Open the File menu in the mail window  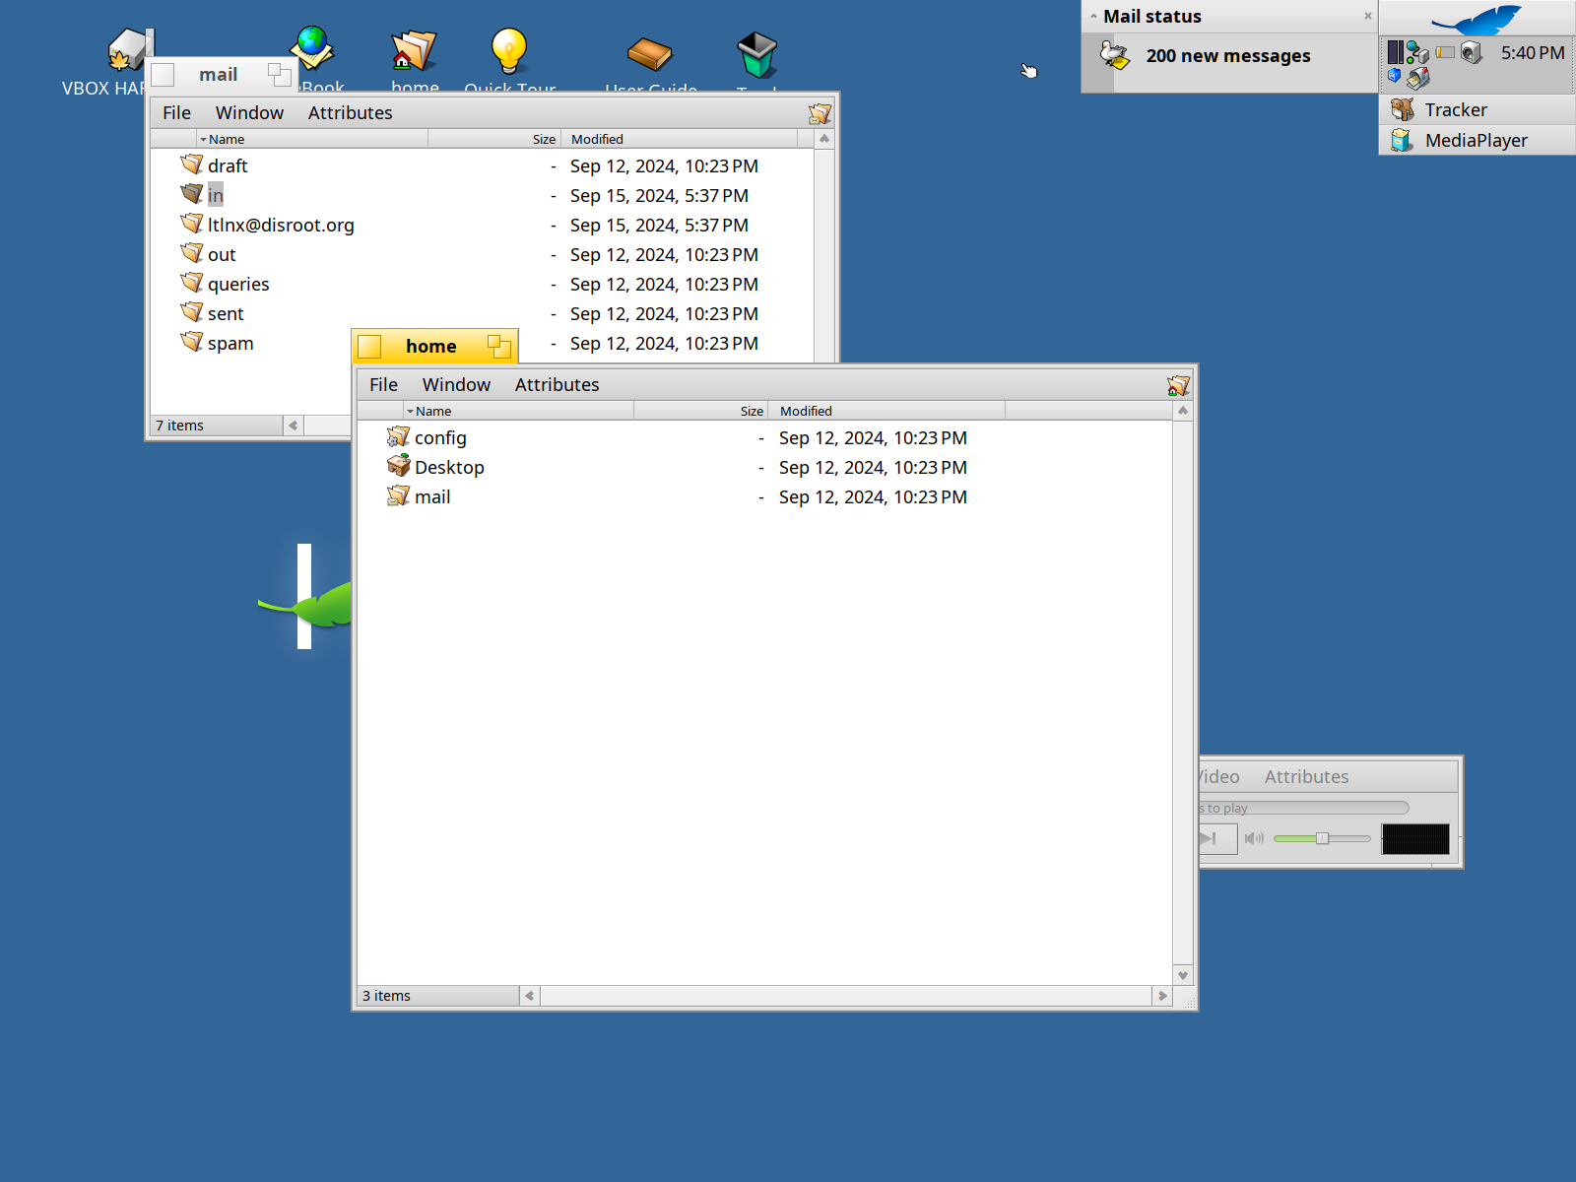tap(176, 112)
